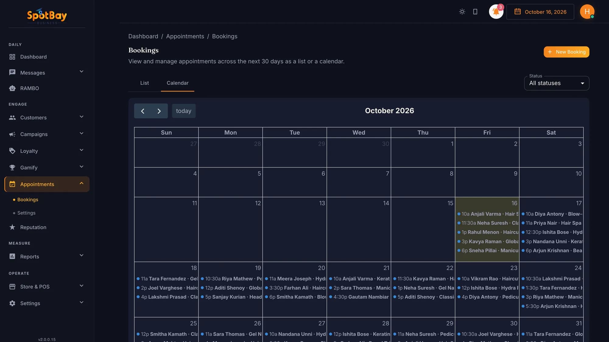Collapse the Appointments submenu chevron

81,183
